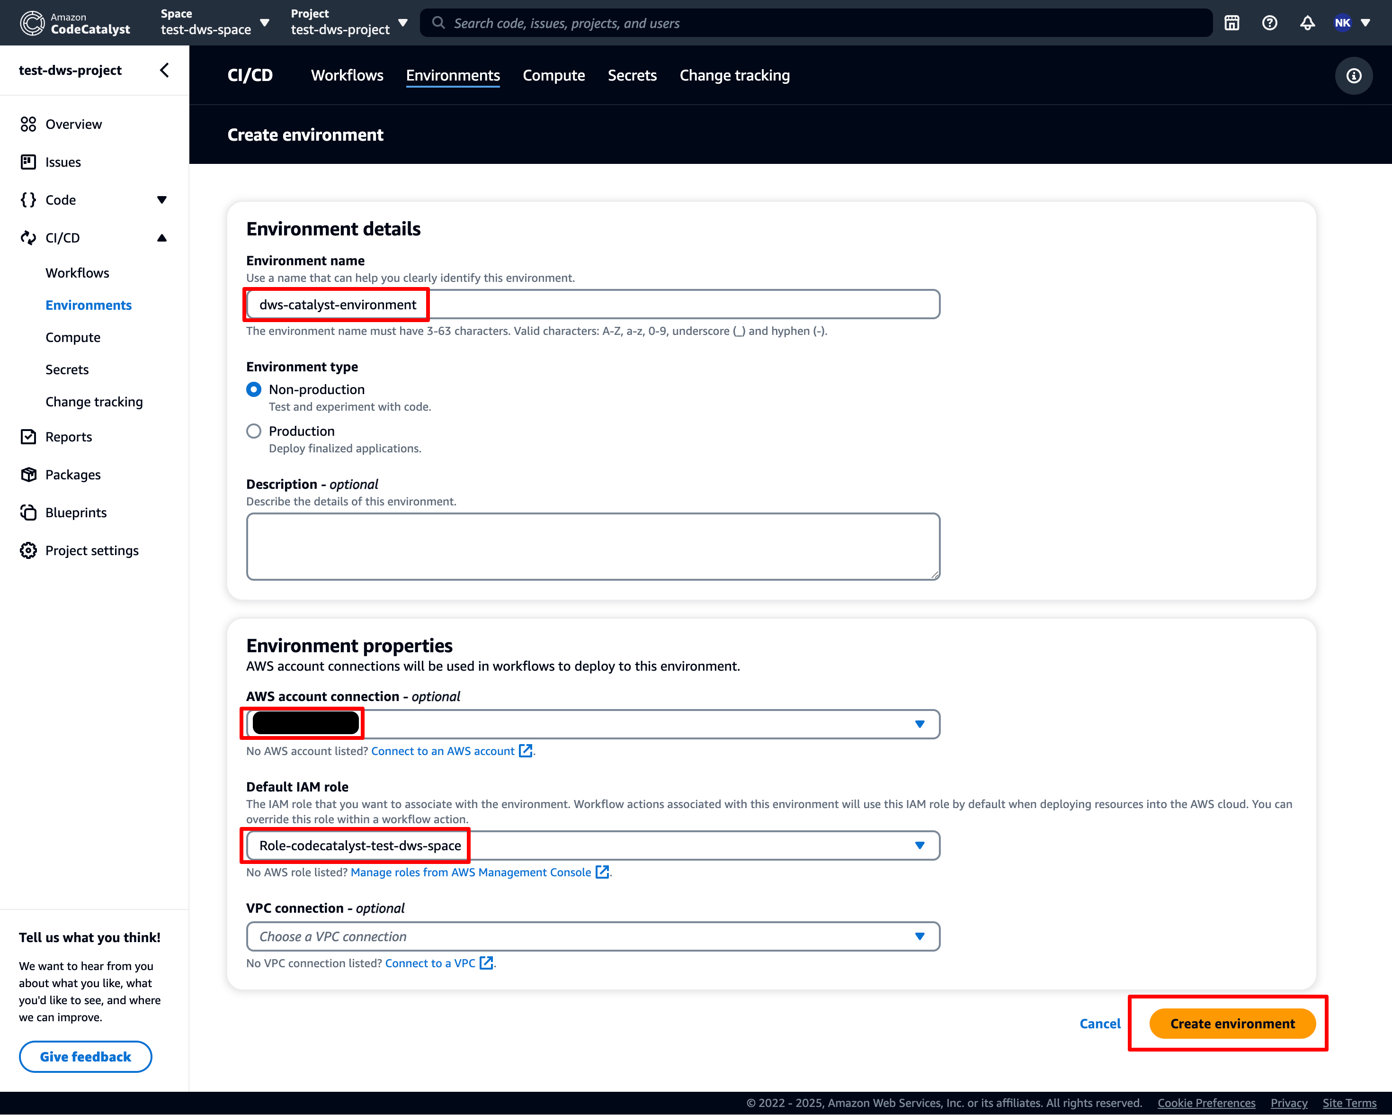Screen dimensions: 1392x1115
Task: Click the Project settings gear icon
Action: (x=28, y=550)
